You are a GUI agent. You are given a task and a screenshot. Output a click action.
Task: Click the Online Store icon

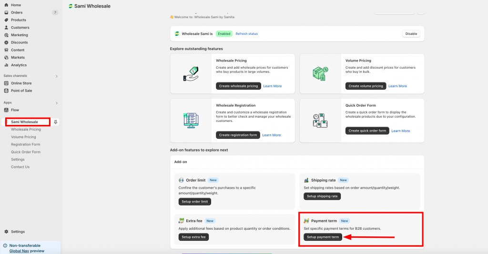6,83
